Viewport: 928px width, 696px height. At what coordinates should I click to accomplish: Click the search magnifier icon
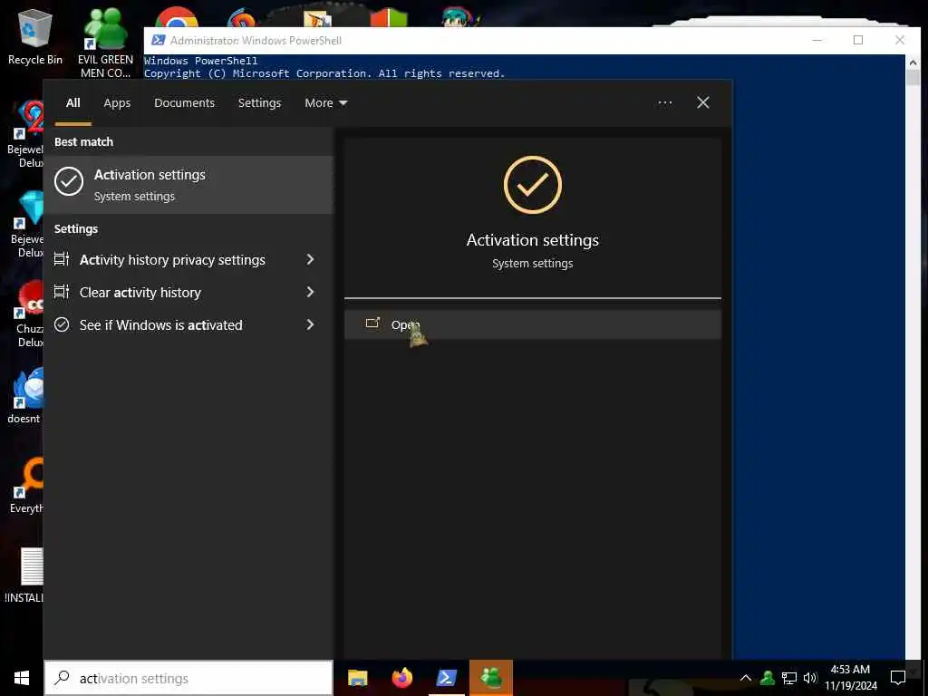click(x=62, y=678)
